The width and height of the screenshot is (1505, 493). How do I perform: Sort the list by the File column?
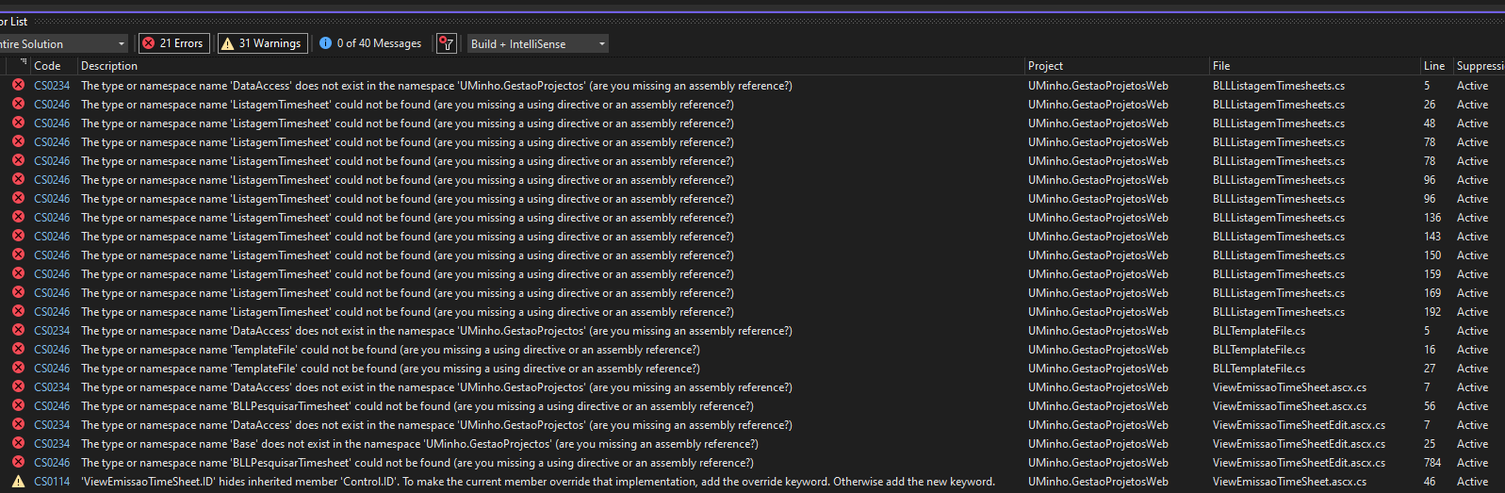click(x=1221, y=66)
